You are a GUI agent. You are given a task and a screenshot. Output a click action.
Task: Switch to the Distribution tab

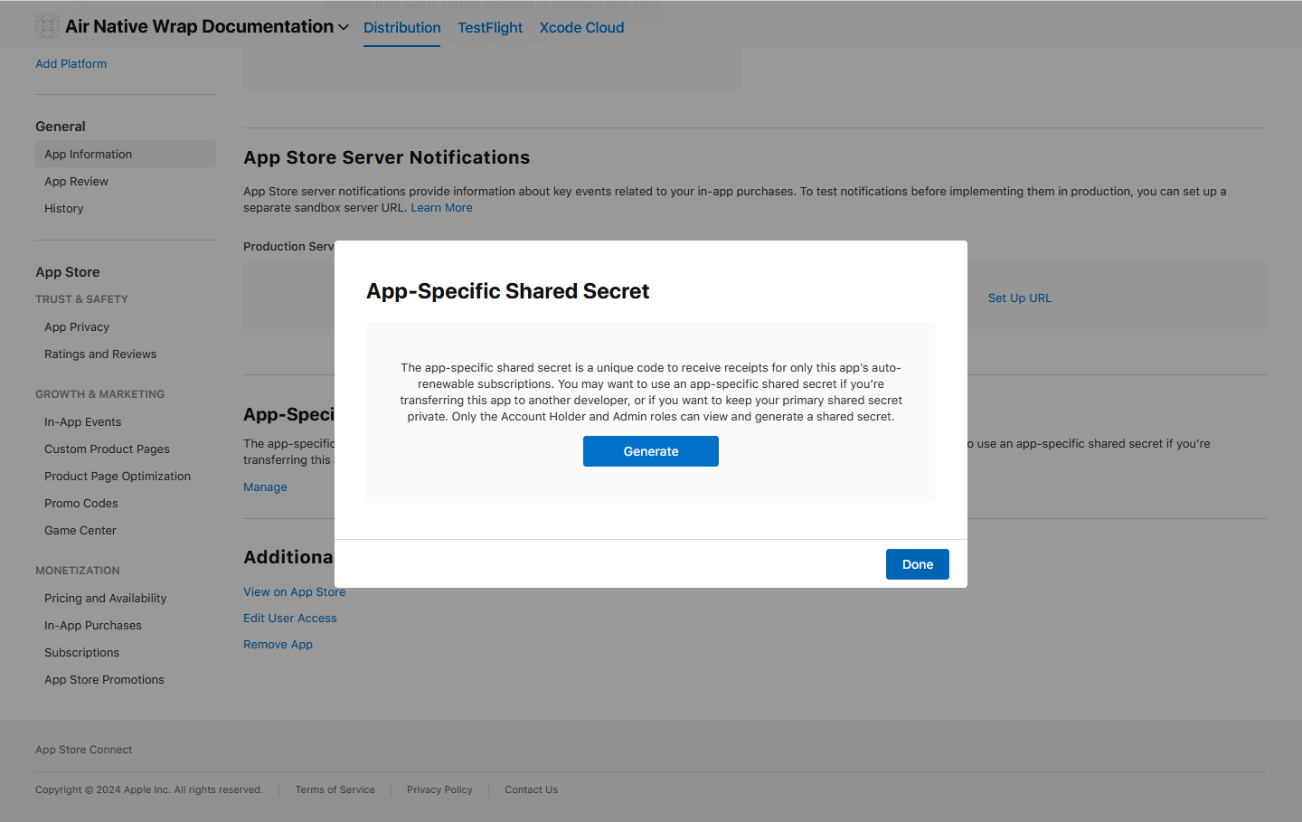click(402, 28)
